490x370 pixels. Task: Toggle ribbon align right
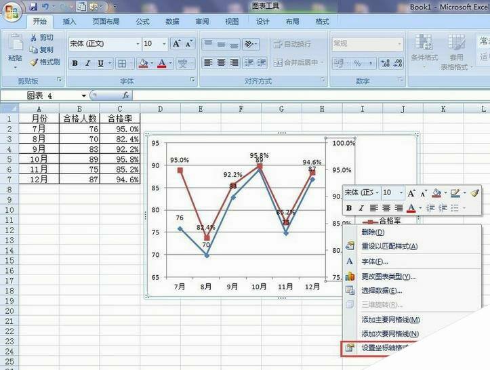point(234,63)
